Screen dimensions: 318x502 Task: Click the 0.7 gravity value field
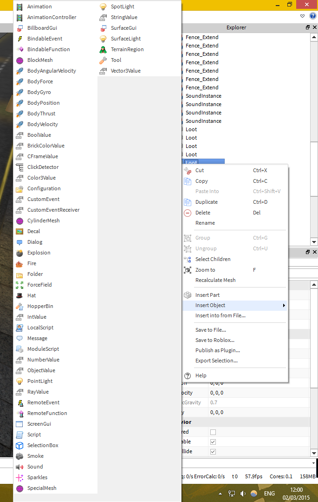coord(259,402)
